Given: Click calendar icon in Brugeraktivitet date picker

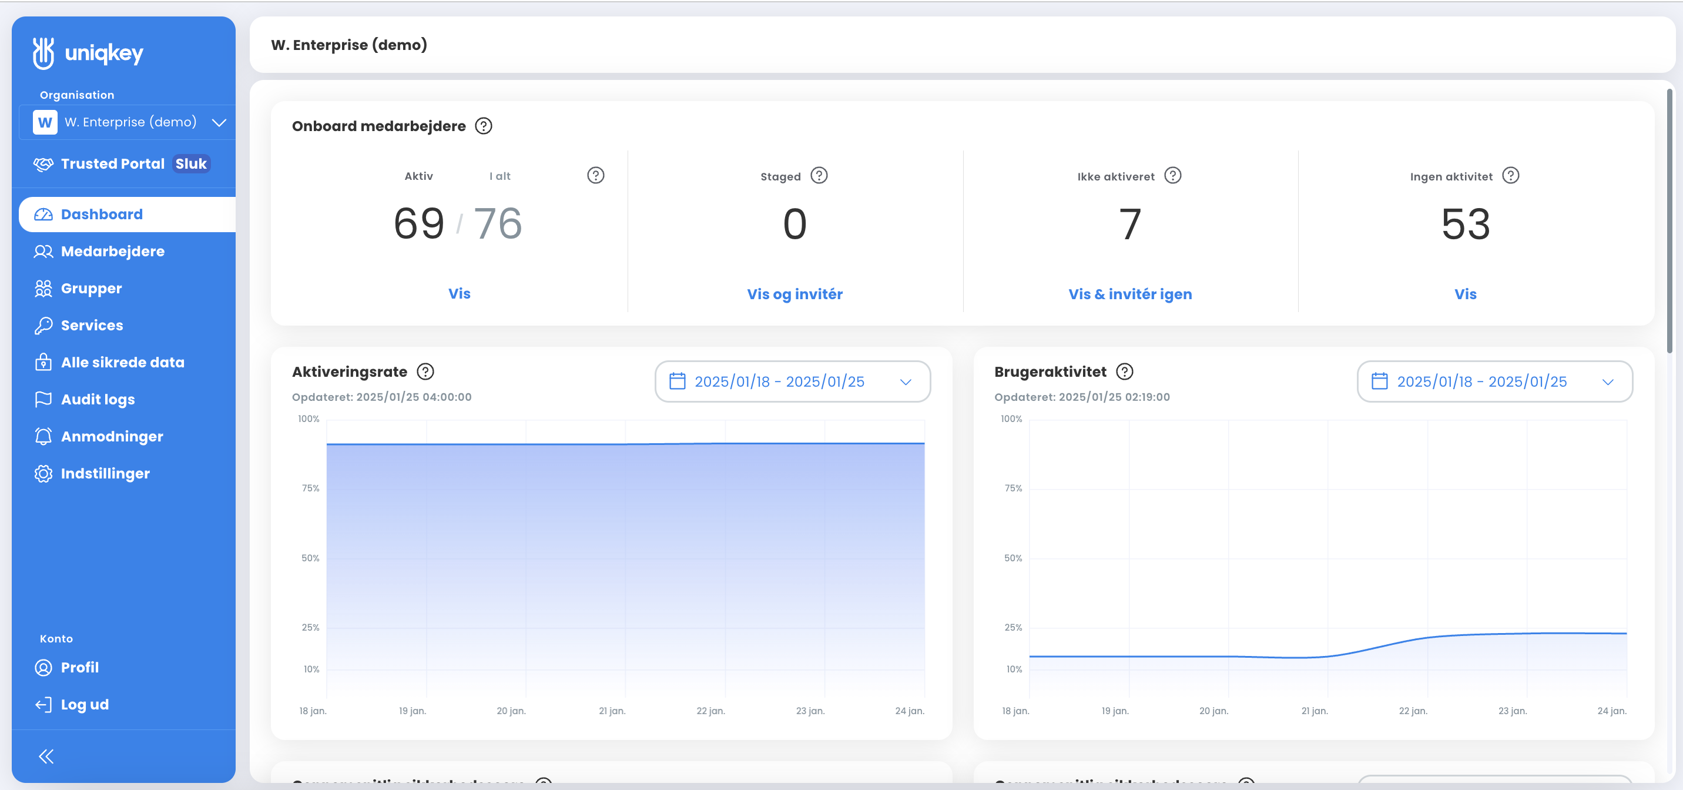Looking at the screenshot, I should coord(1380,381).
